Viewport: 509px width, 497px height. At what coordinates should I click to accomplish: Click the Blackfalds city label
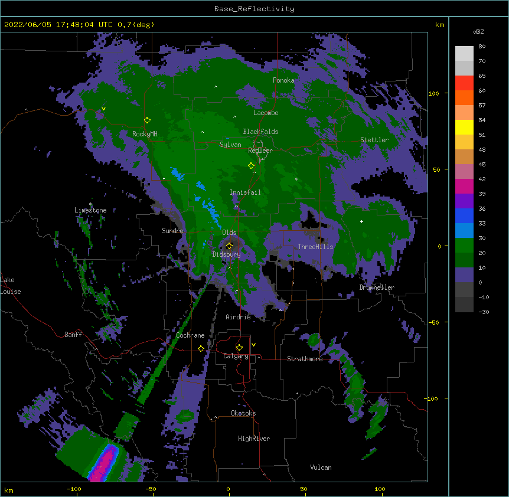coord(260,132)
